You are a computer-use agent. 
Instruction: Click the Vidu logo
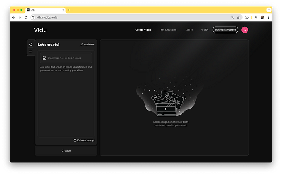pyautogui.click(x=40, y=30)
